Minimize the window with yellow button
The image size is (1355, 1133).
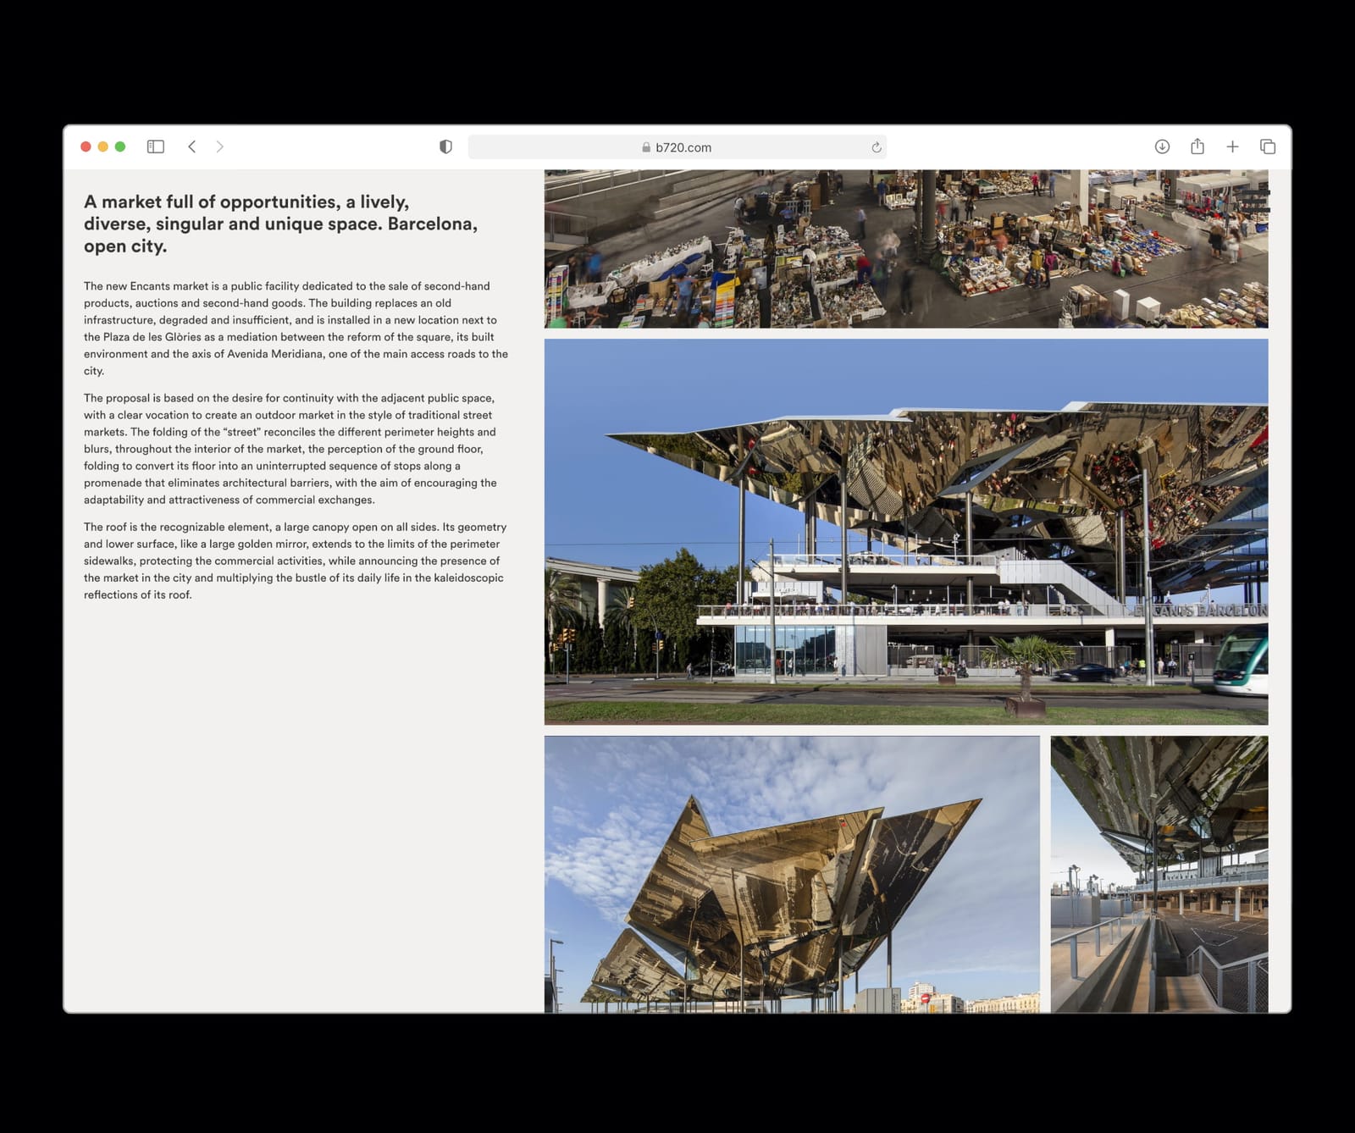103,146
